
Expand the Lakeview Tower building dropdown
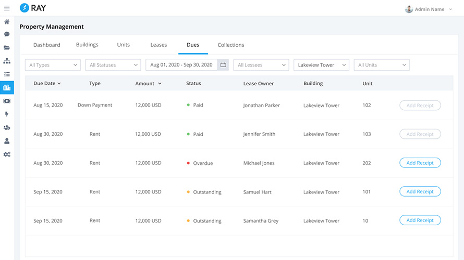pyautogui.click(x=321, y=65)
